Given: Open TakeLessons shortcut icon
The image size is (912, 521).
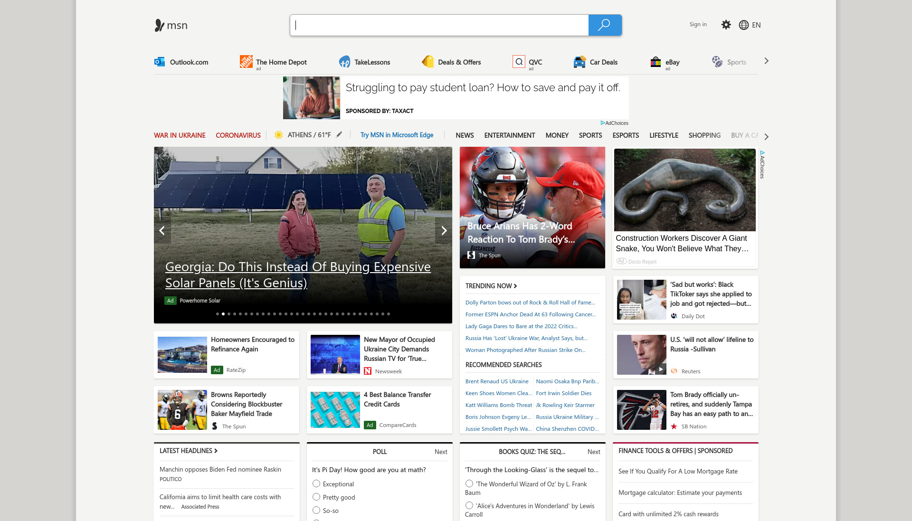Looking at the screenshot, I should click(344, 62).
